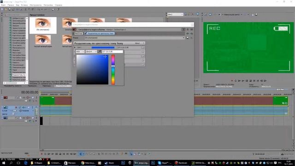Click inside the saturation-value color square
Viewport: 295px width, 166px height.
pos(92,70)
